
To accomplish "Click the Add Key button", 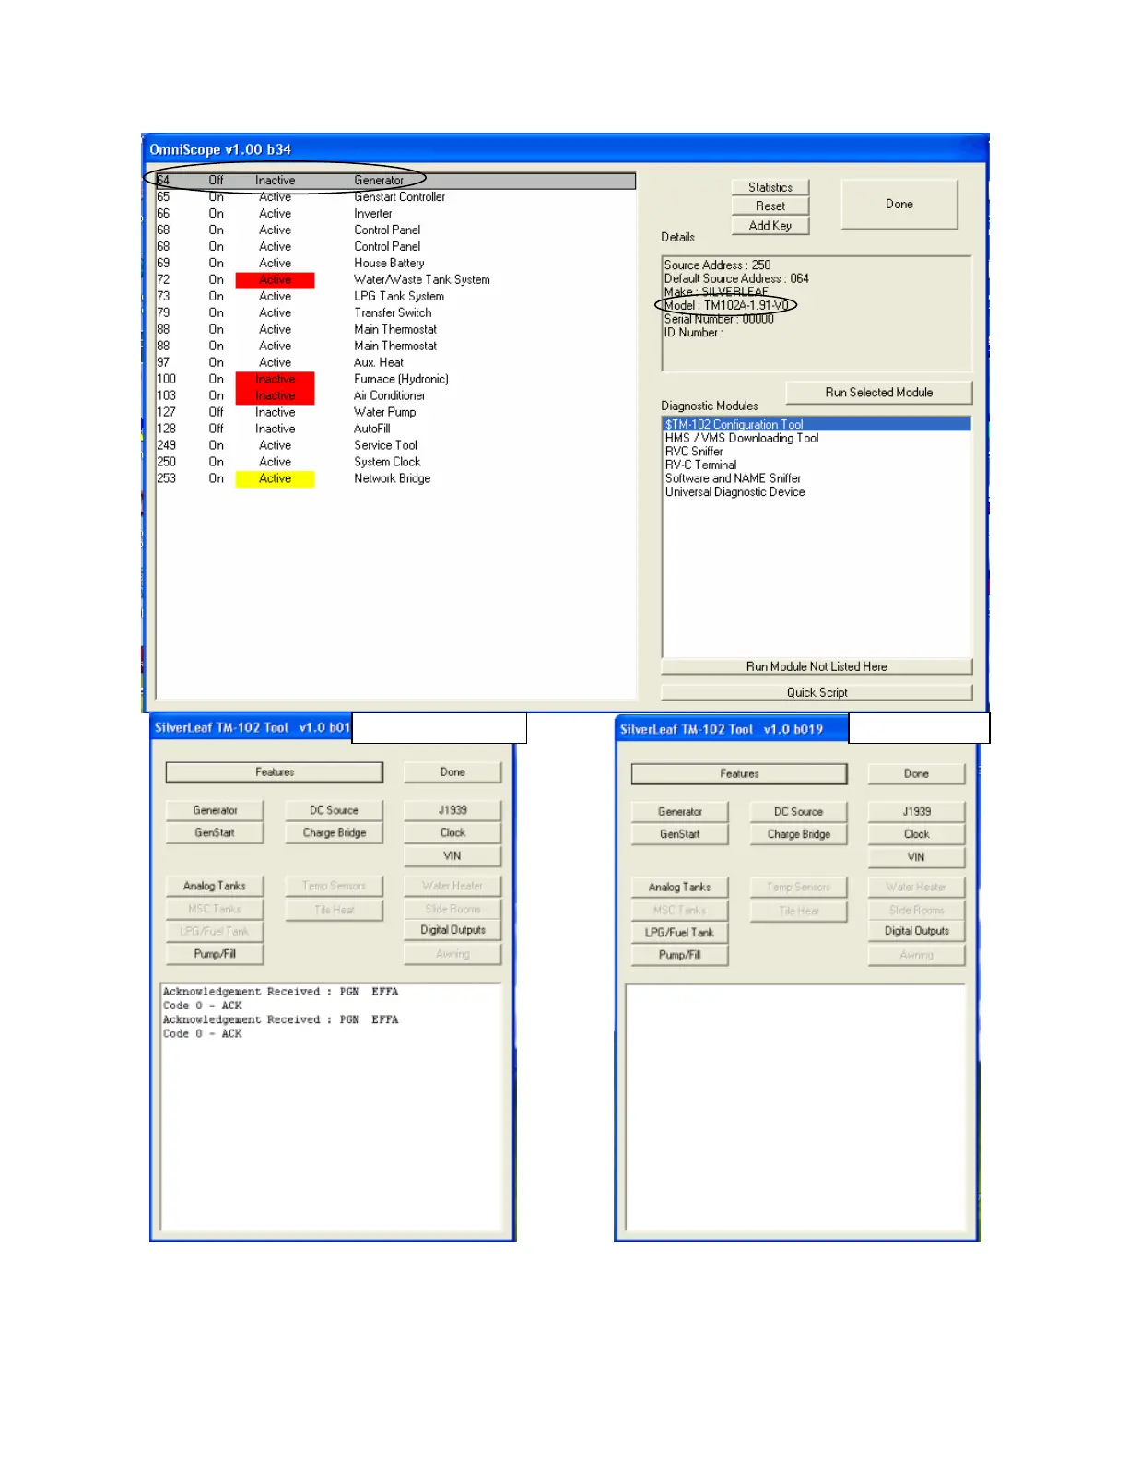I will pos(770,226).
